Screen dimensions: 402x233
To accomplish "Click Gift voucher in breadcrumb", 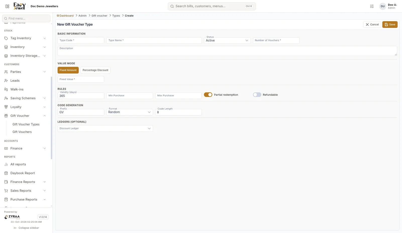I will pyautogui.click(x=99, y=16).
